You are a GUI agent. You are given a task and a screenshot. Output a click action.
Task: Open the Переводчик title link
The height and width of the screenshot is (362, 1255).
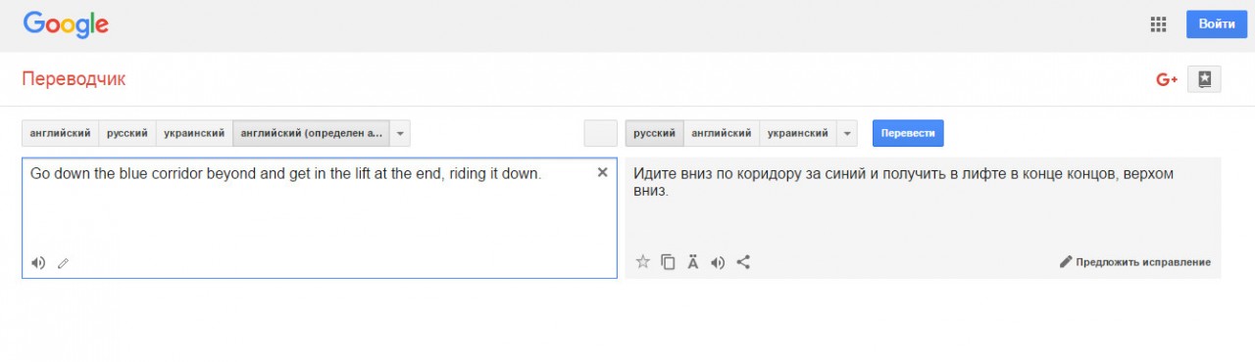pos(74,79)
